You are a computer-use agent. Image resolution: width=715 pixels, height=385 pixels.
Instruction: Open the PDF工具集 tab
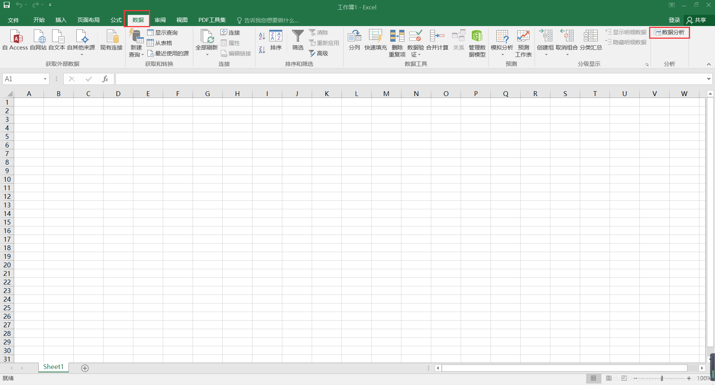[x=212, y=20]
